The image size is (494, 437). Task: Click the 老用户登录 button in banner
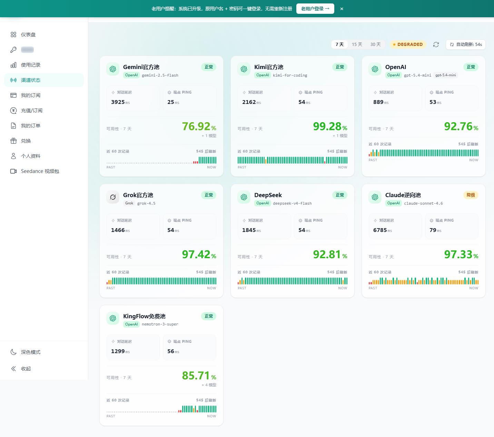coord(315,9)
